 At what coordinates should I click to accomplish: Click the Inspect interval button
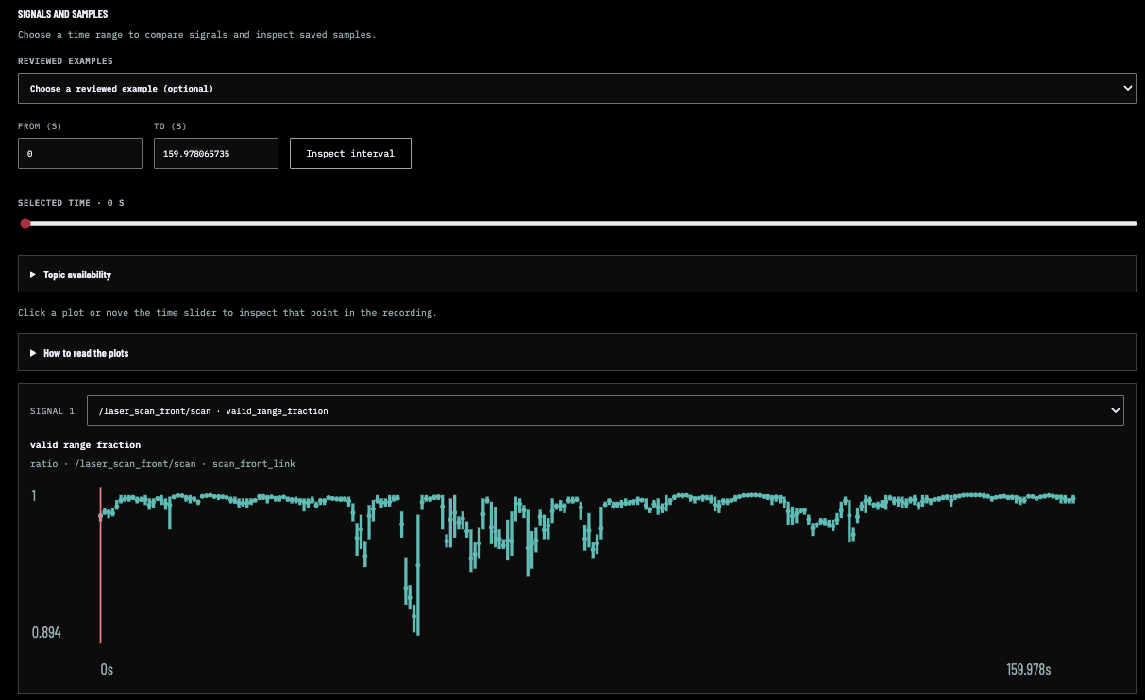pyautogui.click(x=350, y=153)
